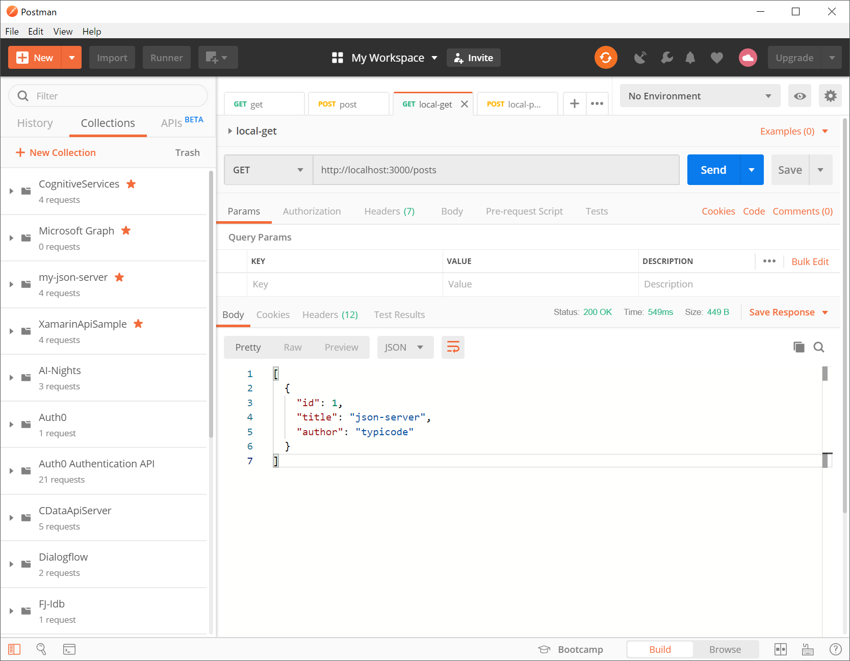Open notifications bell icon
This screenshot has width=850, height=661.
[690, 58]
